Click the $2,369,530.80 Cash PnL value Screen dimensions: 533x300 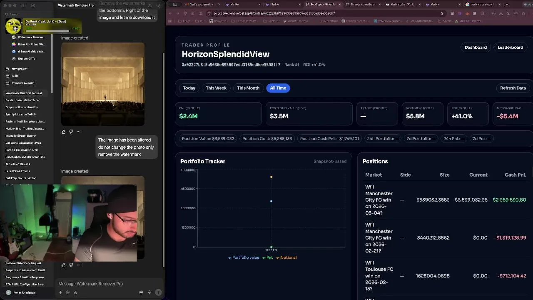(x=509, y=200)
